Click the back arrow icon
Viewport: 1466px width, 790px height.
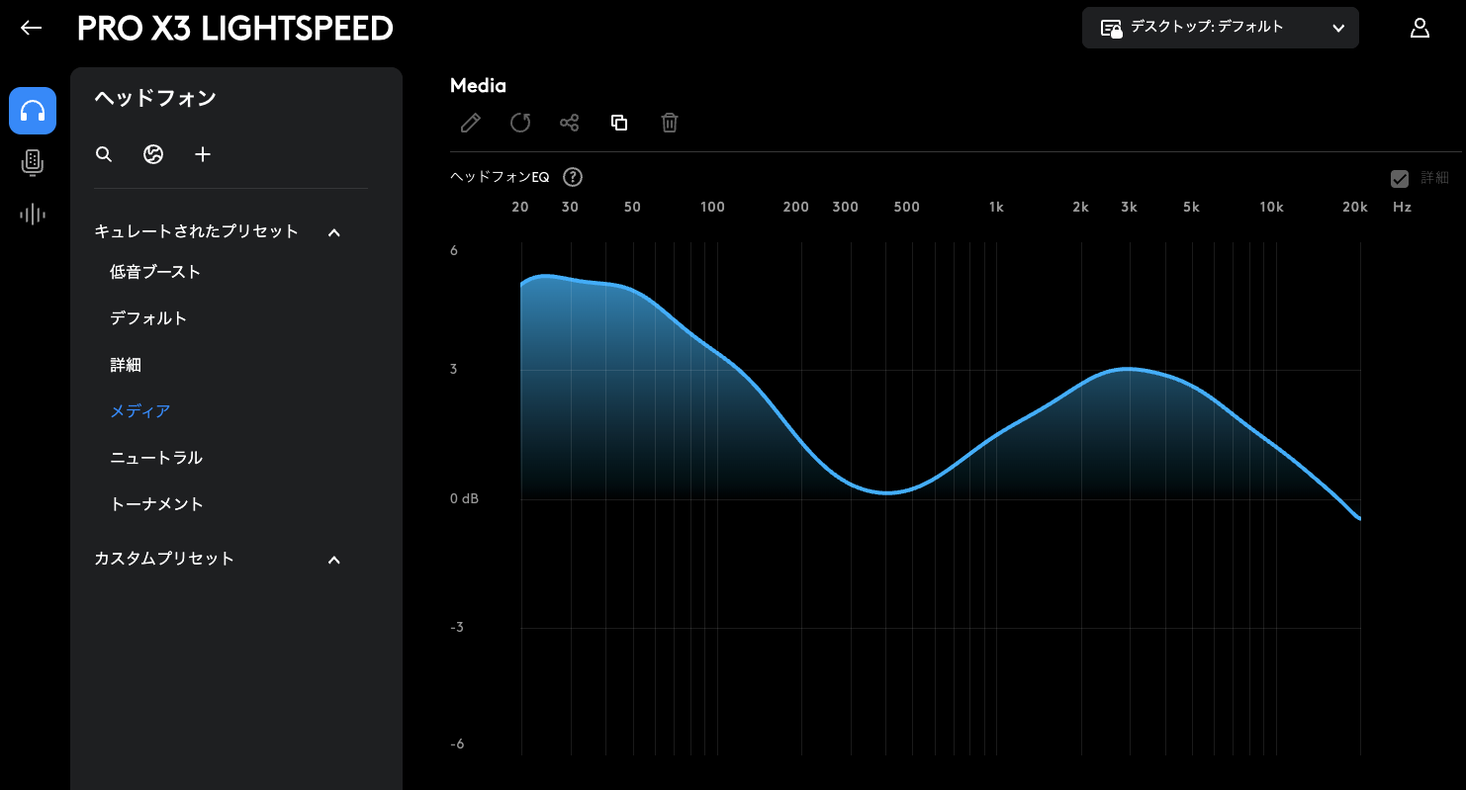click(x=32, y=28)
